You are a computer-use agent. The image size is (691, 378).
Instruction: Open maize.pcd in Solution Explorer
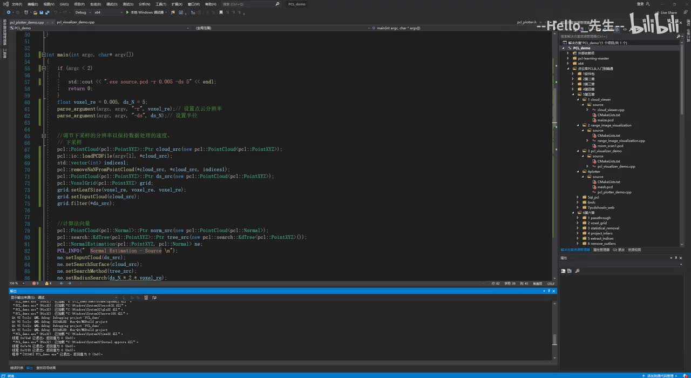[x=605, y=120]
